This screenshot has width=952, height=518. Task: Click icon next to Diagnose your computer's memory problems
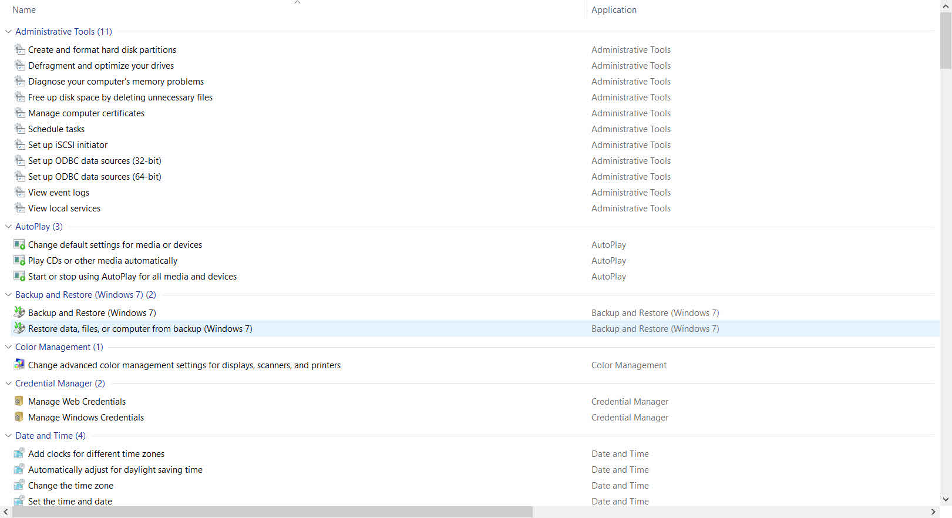[x=19, y=81]
